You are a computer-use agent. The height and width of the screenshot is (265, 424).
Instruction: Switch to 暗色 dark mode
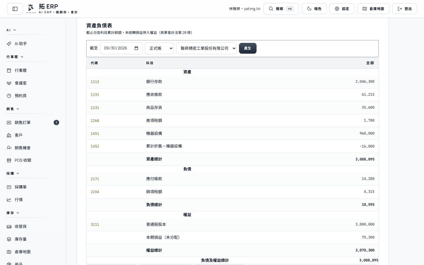[314, 9]
